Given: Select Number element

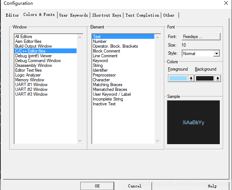Looking at the screenshot, I should click(123, 41).
